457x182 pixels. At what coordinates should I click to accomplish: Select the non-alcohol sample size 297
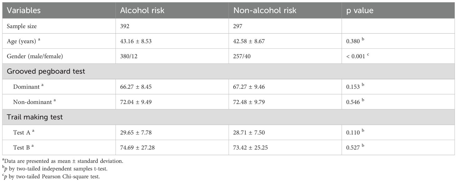coord(238,26)
